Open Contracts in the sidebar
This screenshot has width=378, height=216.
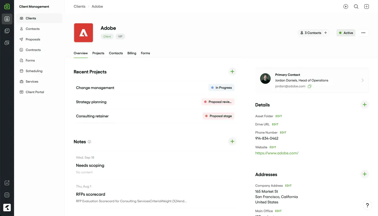tap(39, 50)
